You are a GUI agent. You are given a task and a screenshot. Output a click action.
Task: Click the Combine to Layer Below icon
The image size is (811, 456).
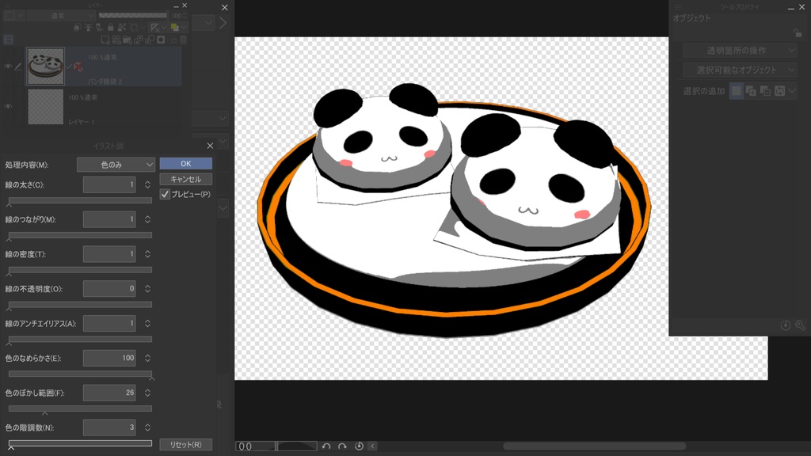point(150,40)
